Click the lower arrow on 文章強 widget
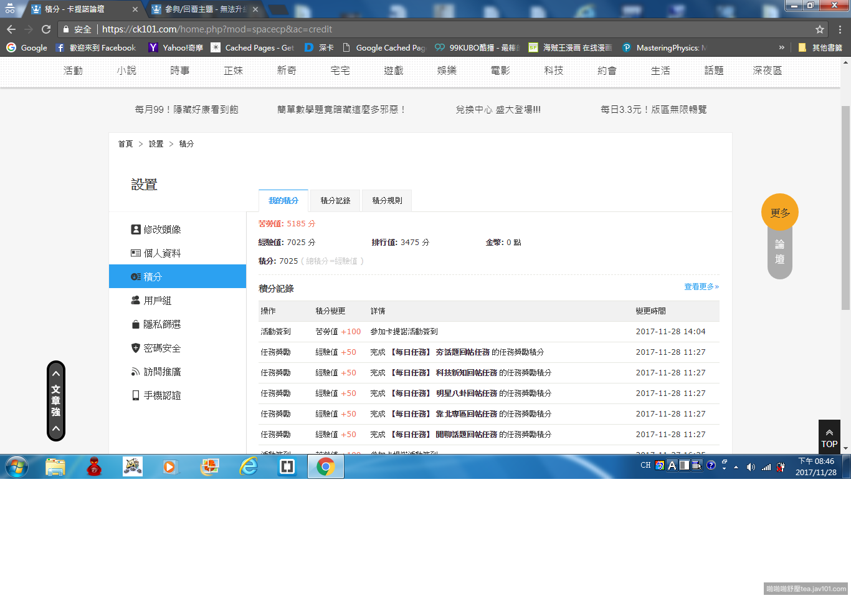The width and height of the screenshot is (851, 598). 56,428
